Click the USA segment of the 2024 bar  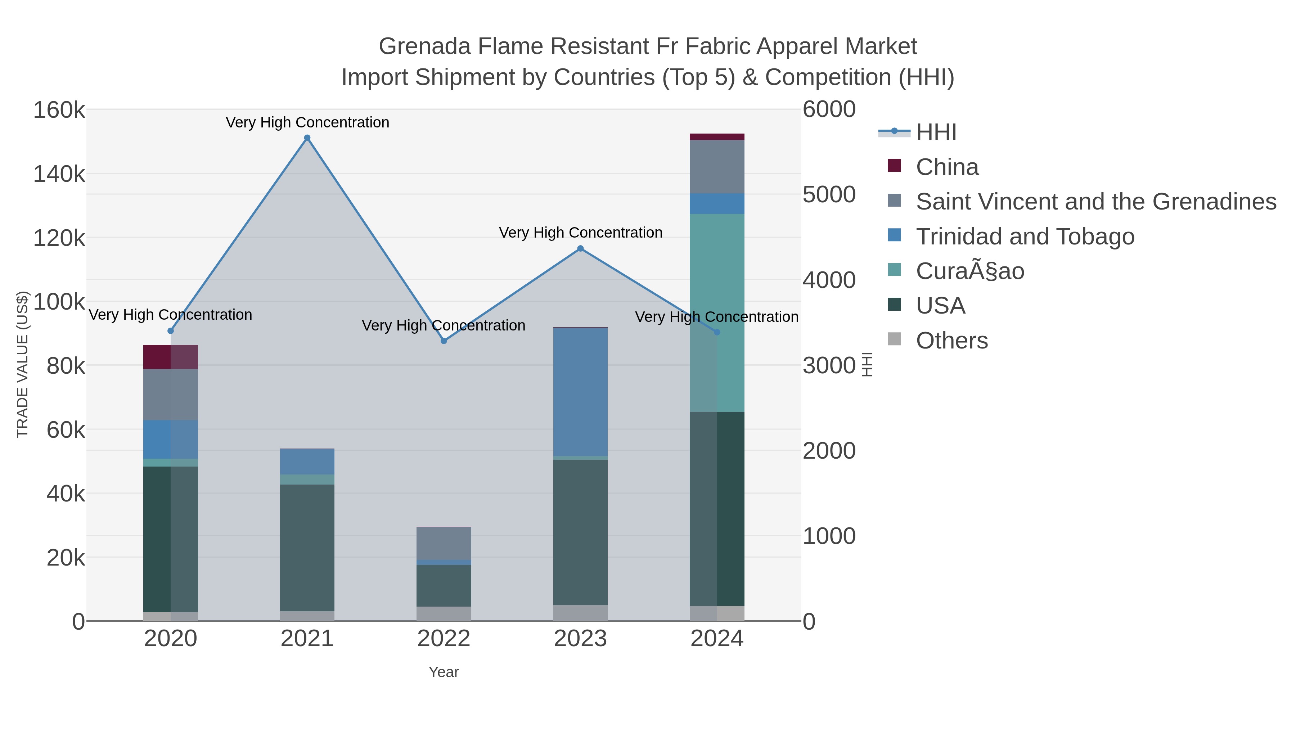(x=717, y=509)
